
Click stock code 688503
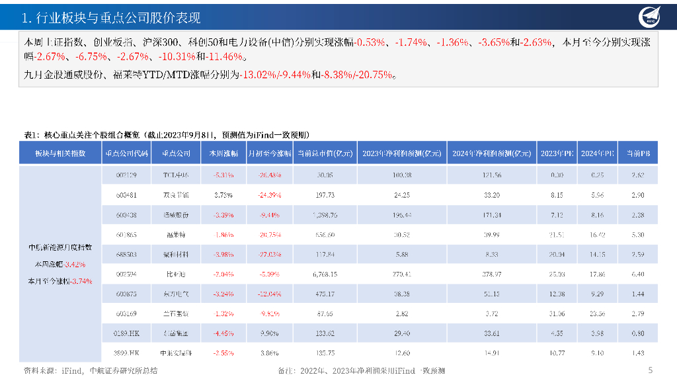point(126,255)
